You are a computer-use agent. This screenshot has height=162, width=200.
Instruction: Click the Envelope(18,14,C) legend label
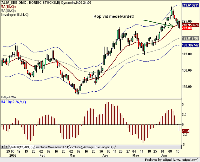pos(14,15)
